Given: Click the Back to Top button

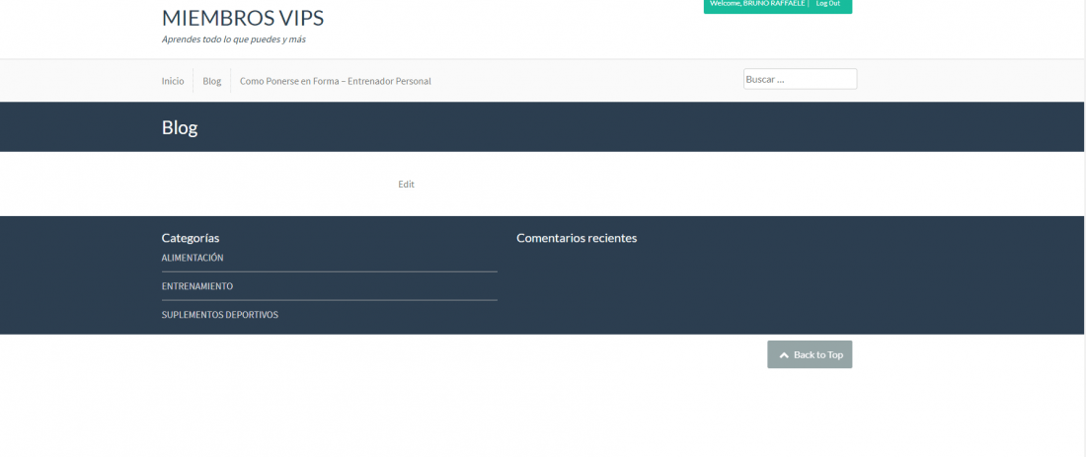Looking at the screenshot, I should [810, 354].
